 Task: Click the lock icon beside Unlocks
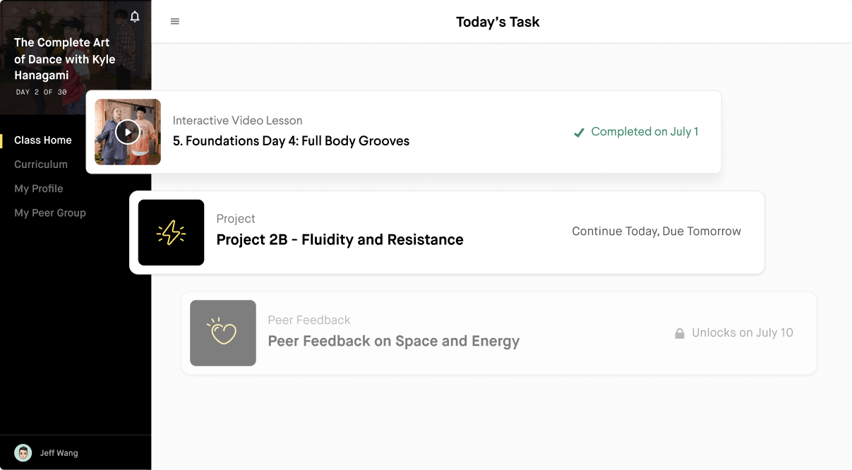(680, 333)
